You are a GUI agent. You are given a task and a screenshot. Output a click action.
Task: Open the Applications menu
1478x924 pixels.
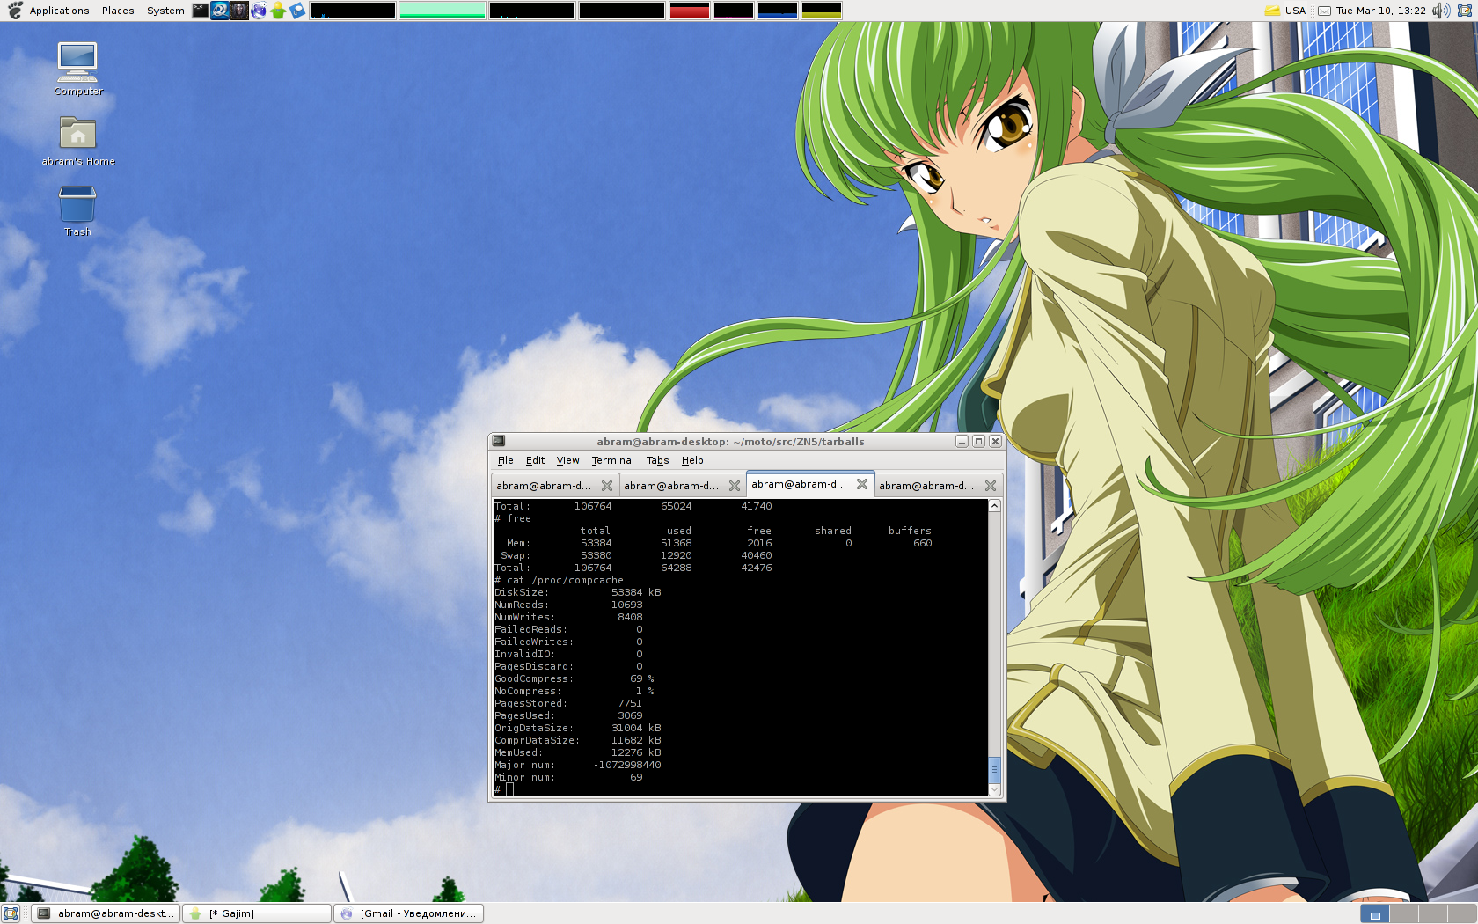pyautogui.click(x=59, y=11)
